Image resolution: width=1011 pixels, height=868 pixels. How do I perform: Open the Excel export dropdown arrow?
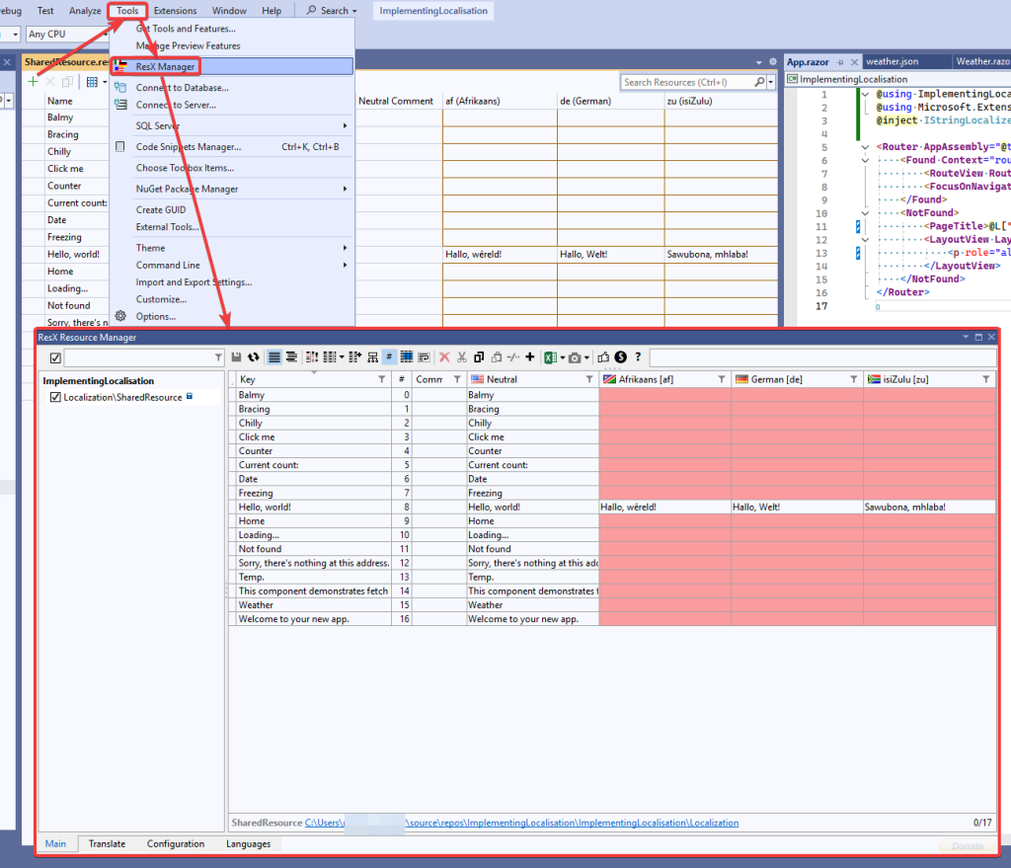click(561, 357)
